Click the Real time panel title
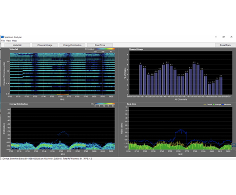This screenshot has width=236, height=195. (x=131, y=104)
